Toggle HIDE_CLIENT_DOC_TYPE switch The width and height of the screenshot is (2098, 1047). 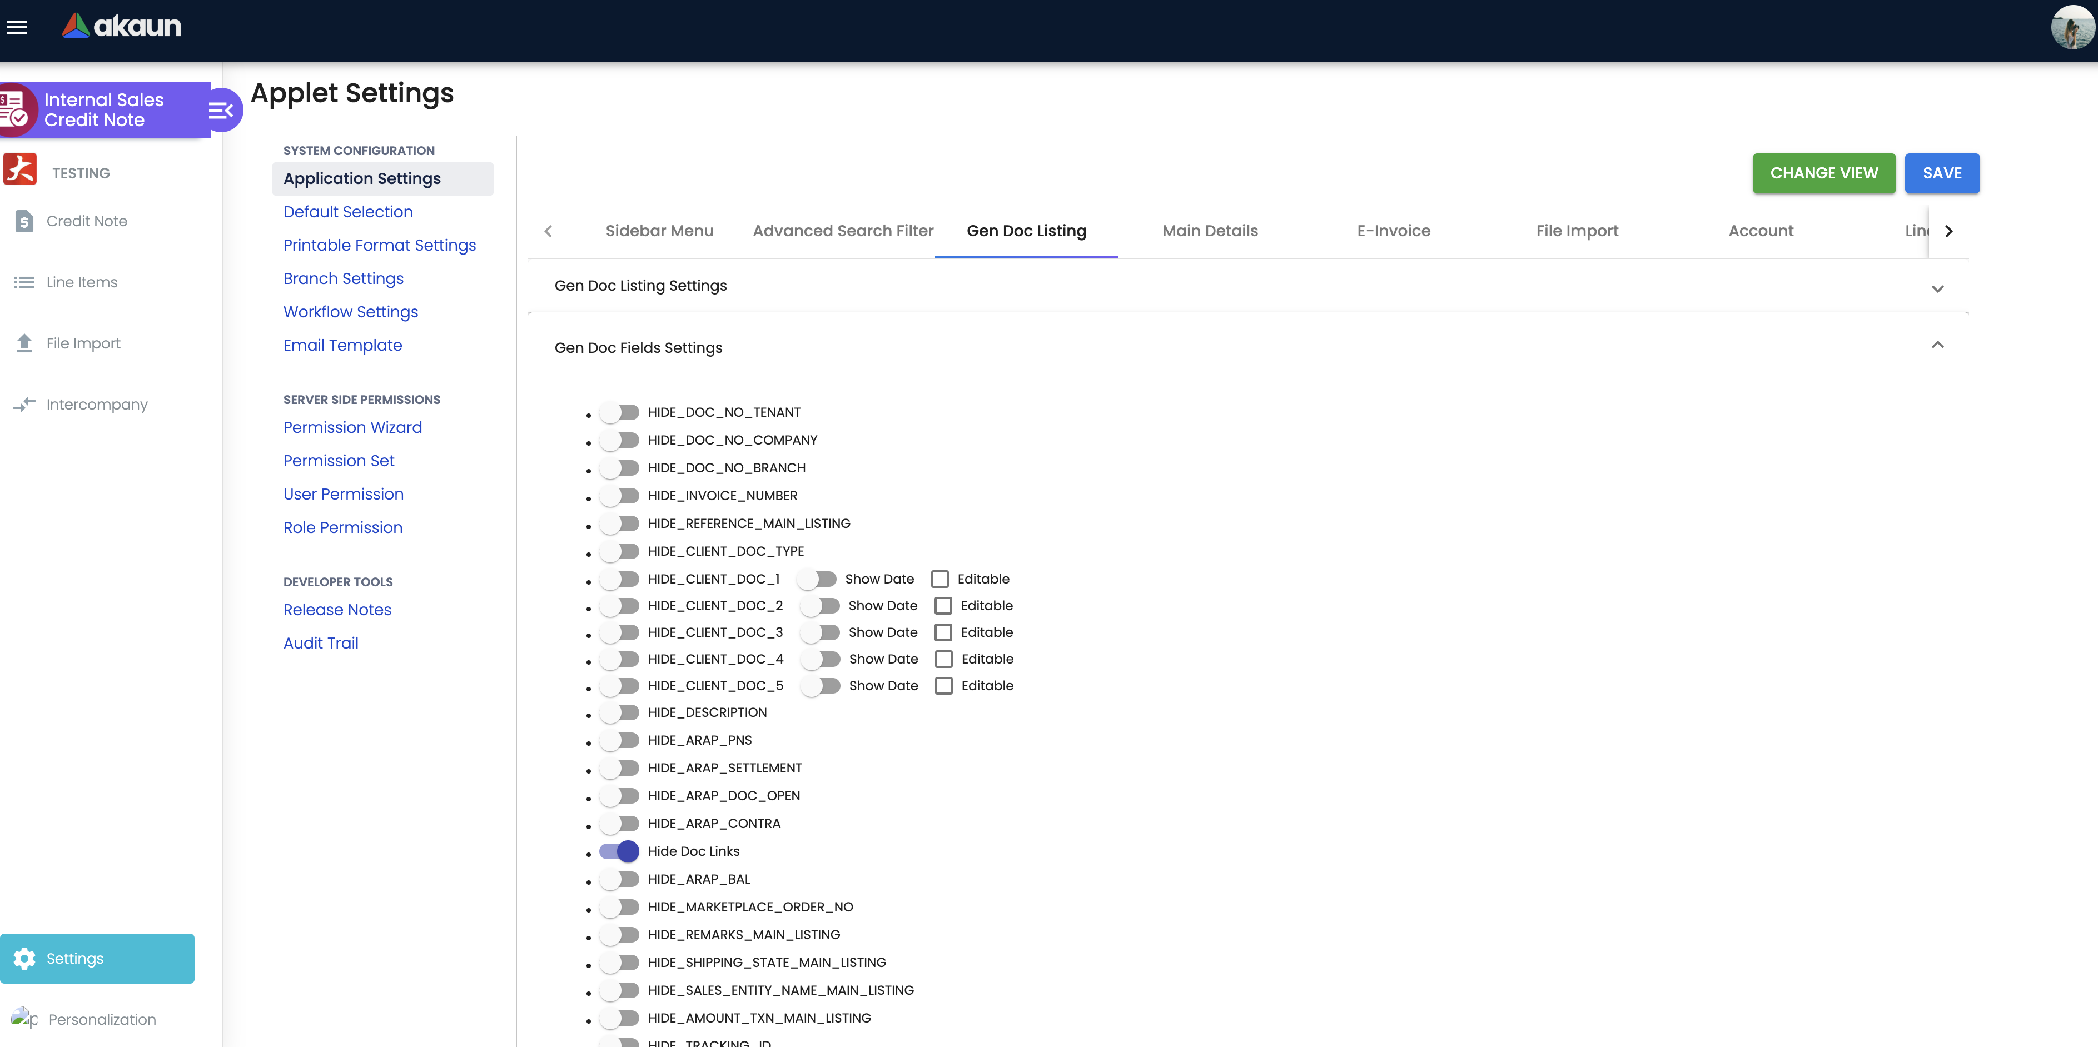(x=619, y=551)
